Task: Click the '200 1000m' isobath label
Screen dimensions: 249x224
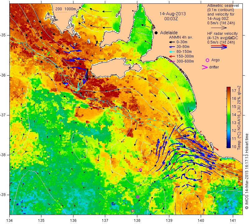Action: [x=66, y=9]
